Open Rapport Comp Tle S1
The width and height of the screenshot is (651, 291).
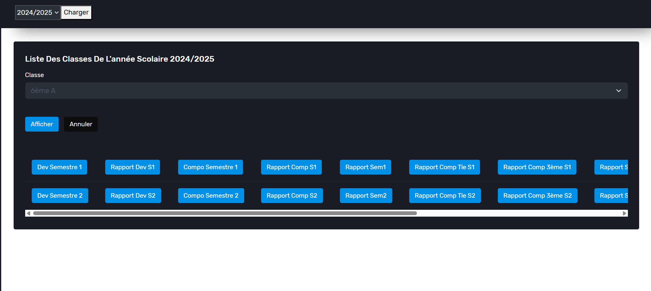(444, 167)
